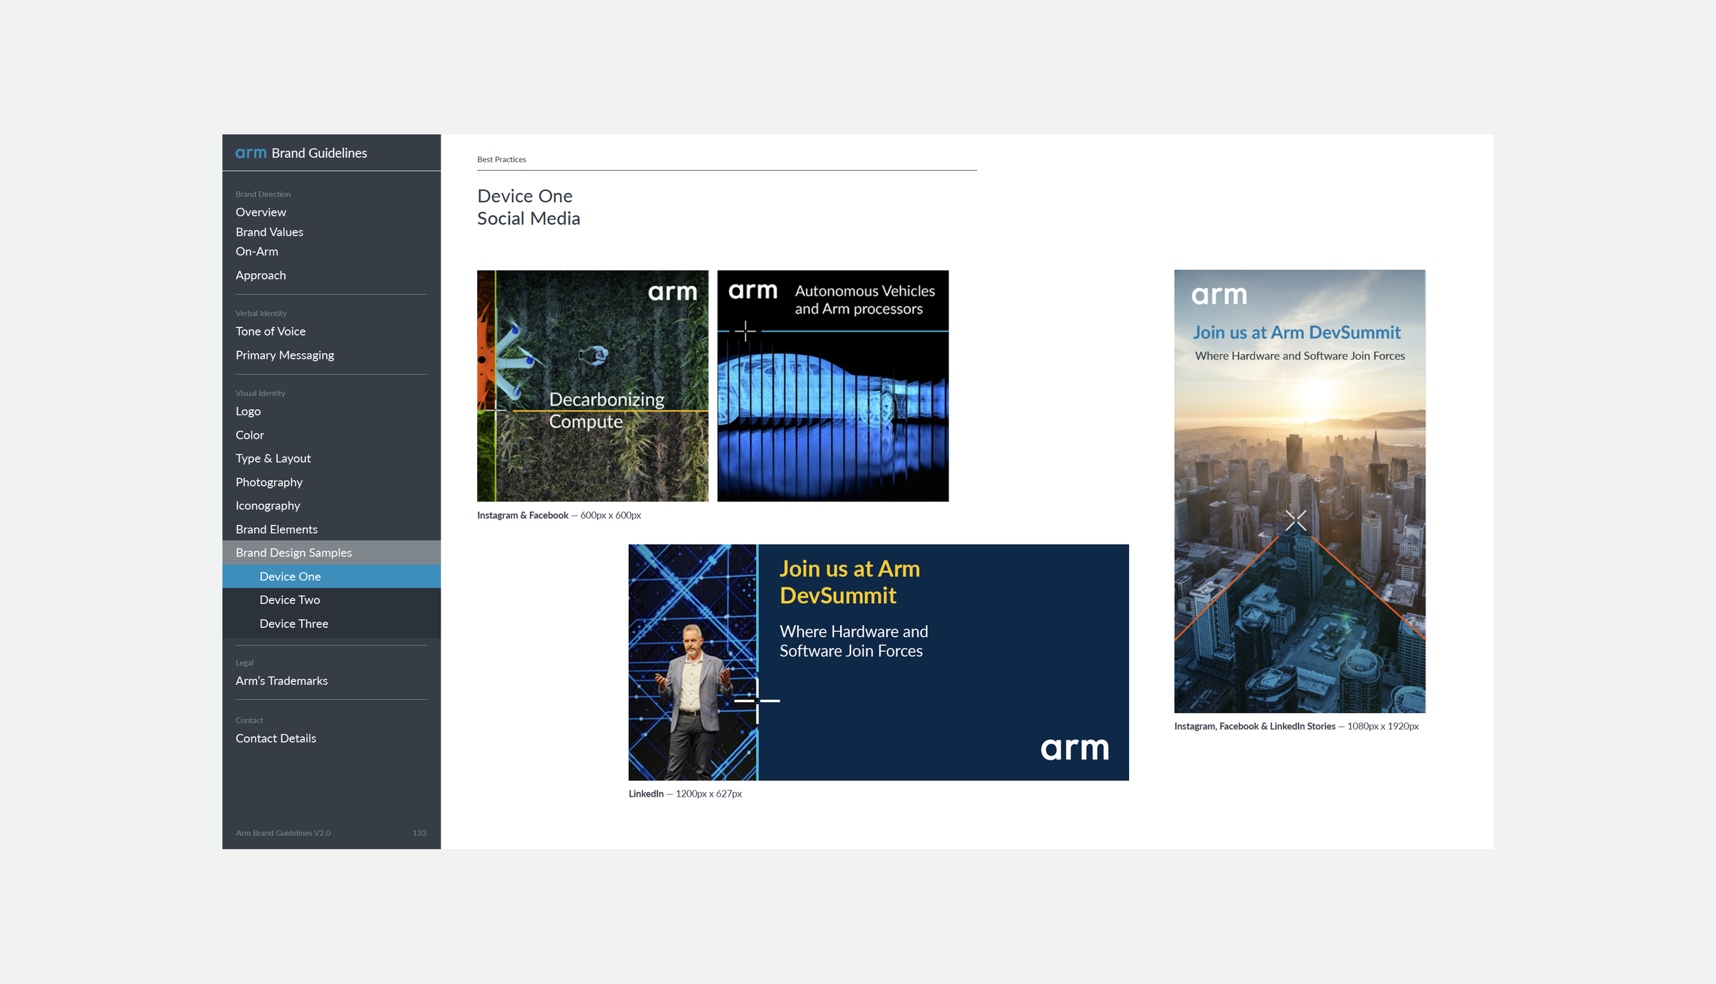Image resolution: width=1716 pixels, height=984 pixels.
Task: Open the LinkedIn DevSummit banner image
Action: [x=878, y=662]
